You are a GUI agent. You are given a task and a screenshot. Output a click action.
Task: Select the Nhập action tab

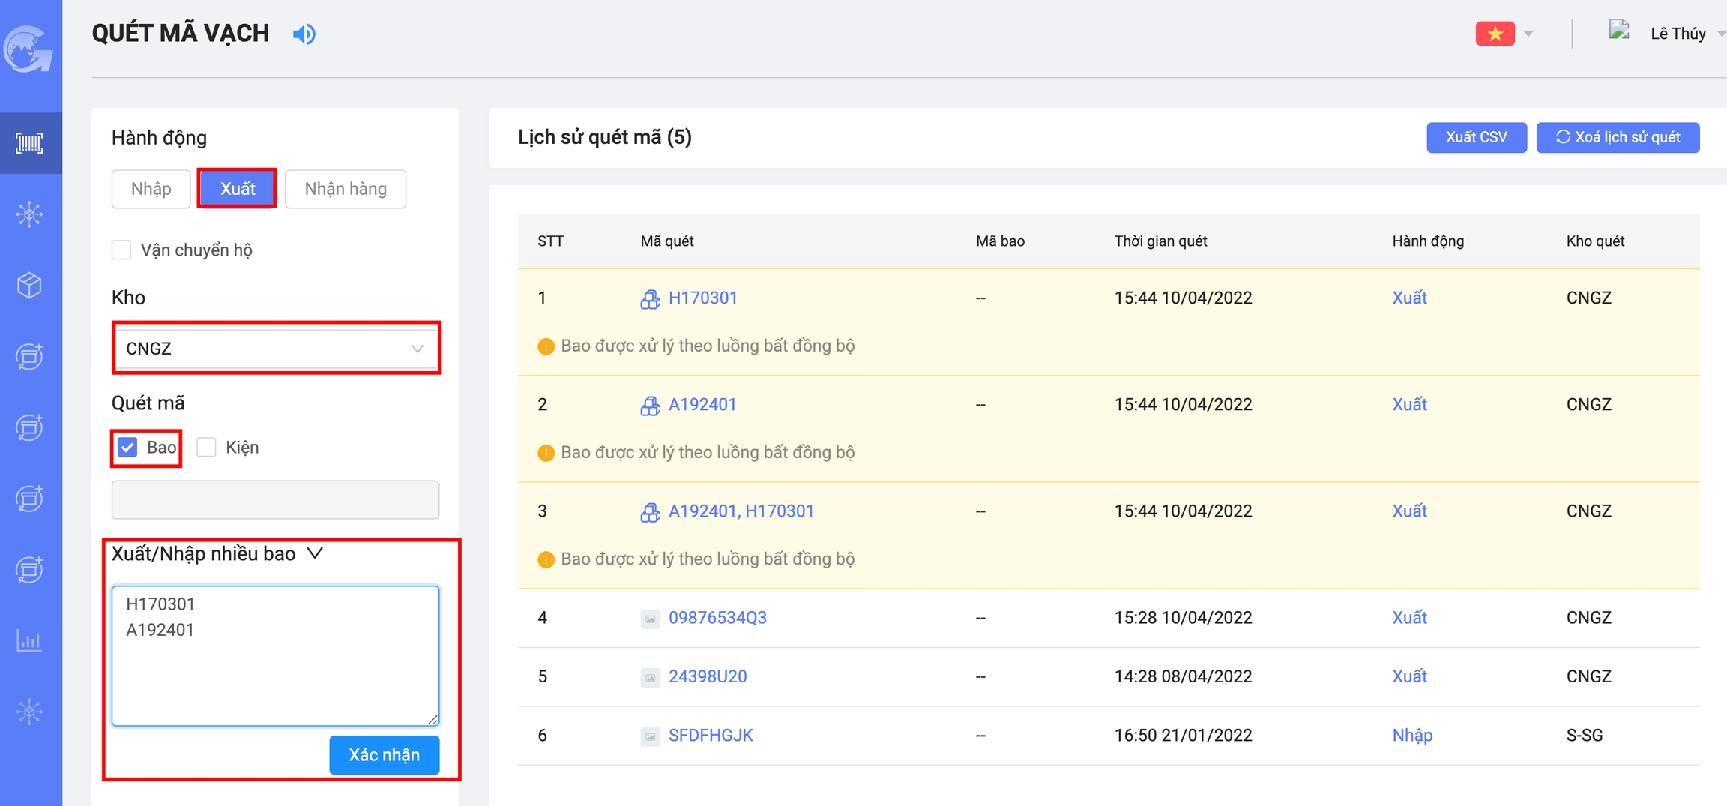[x=151, y=189]
